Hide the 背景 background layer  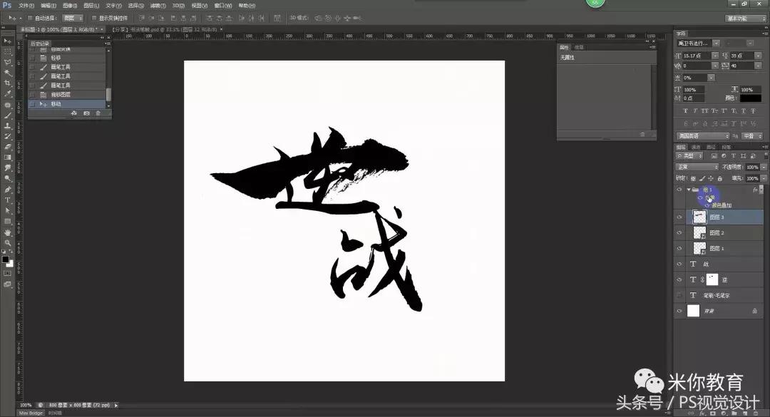(x=677, y=309)
